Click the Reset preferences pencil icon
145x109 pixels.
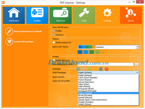[x=9, y=31]
